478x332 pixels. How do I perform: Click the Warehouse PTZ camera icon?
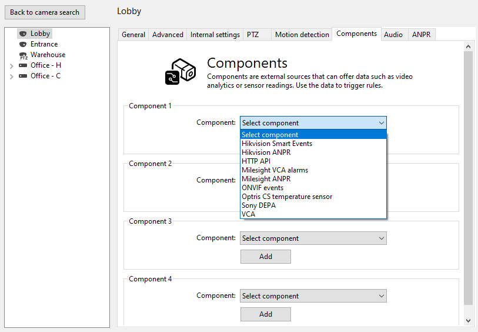click(23, 55)
